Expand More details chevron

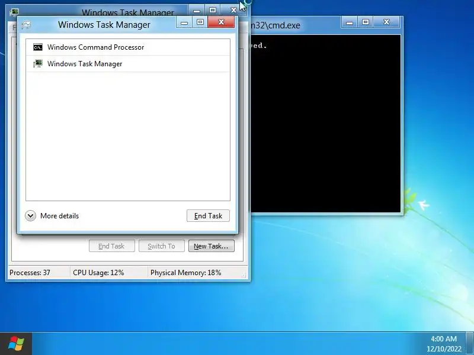(x=31, y=216)
